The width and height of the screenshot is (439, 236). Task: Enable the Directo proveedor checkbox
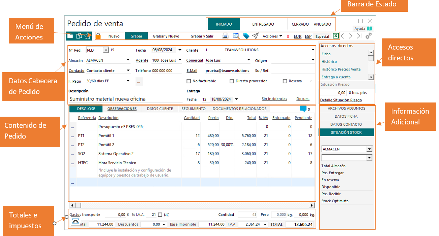(232, 81)
